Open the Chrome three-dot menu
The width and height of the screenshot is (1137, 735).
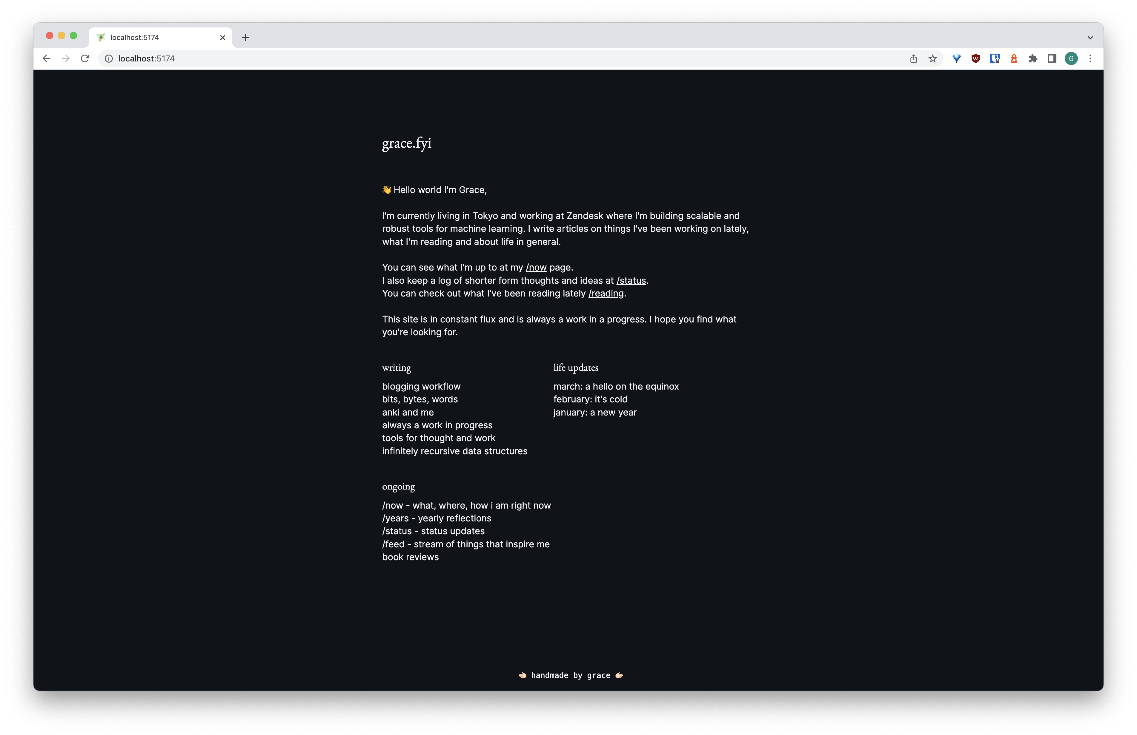click(x=1090, y=59)
